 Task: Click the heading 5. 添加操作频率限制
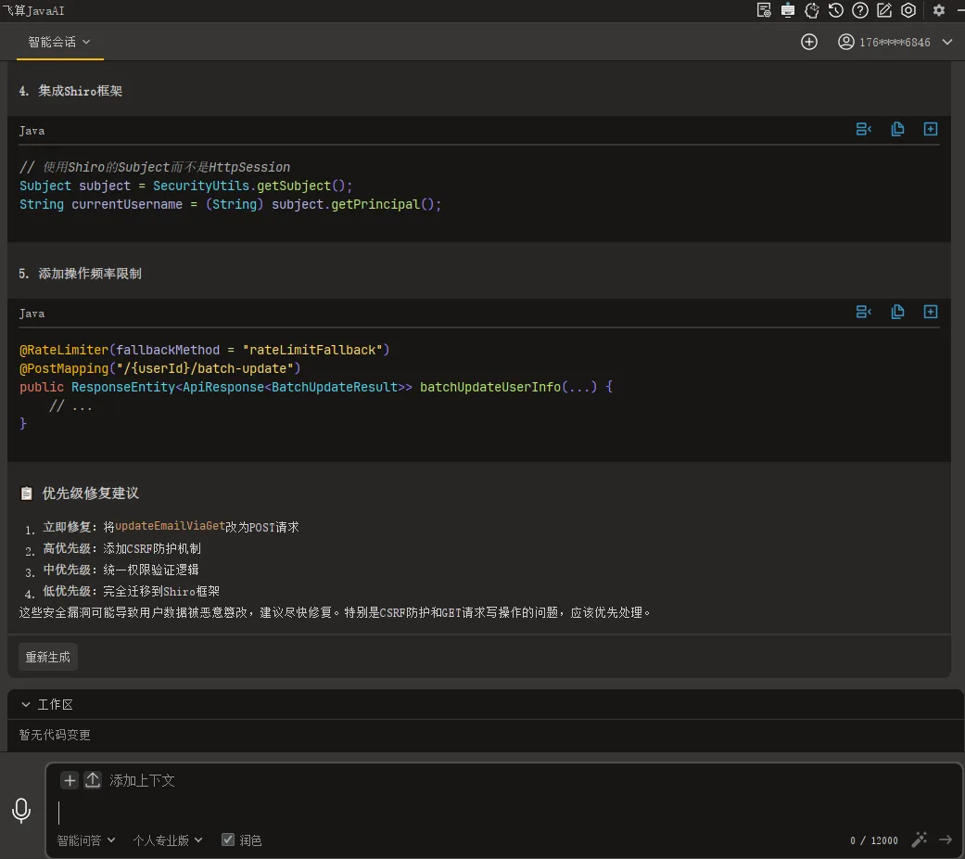80,274
